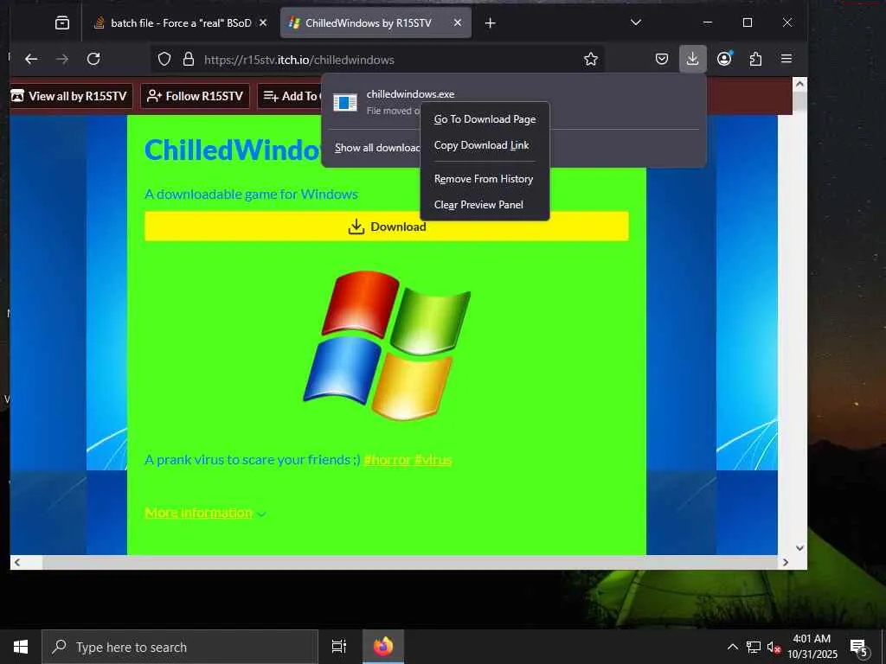
Task: Click the horizontal scrollbar right arrow
Action: point(786,562)
